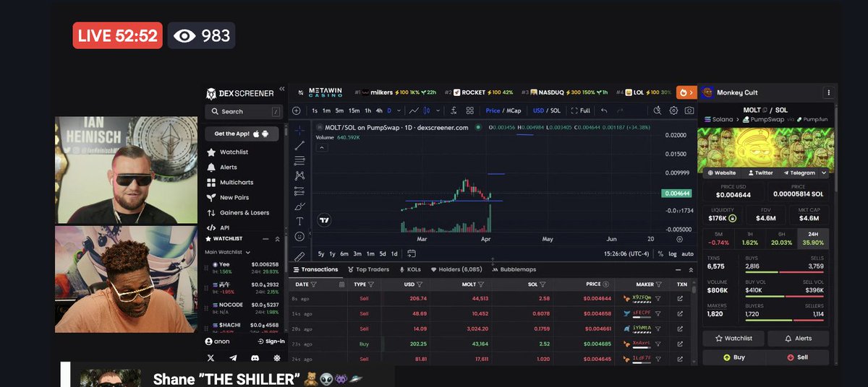This screenshot has height=387, width=868.
Task: Open the Monkey Cult three-dot menu
Action: [828, 92]
